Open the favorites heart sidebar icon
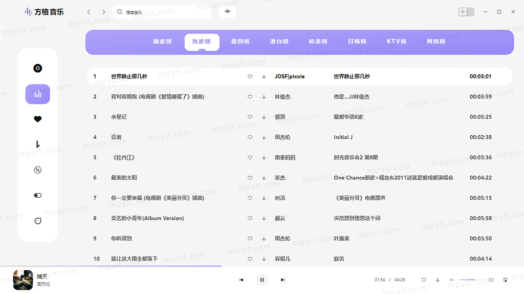524x294 pixels. point(38,119)
